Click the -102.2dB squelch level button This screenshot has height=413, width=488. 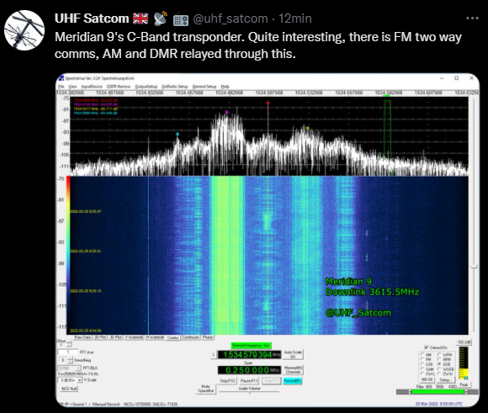tap(464, 342)
